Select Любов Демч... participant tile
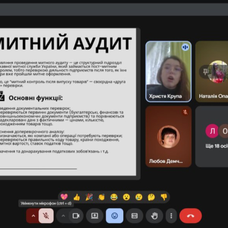The height and width of the screenshot is (228, 228). [x=168, y=136]
